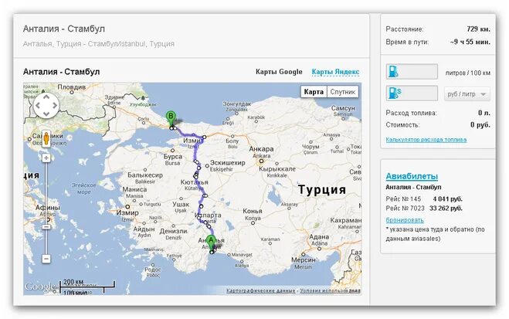Click the Зонгулдак city label on map

(x=237, y=104)
